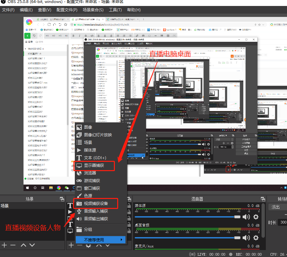Image resolution: width=287 pixels, height=257 pixels.
Task: Select the display capture source in sources list
Action: (70, 231)
